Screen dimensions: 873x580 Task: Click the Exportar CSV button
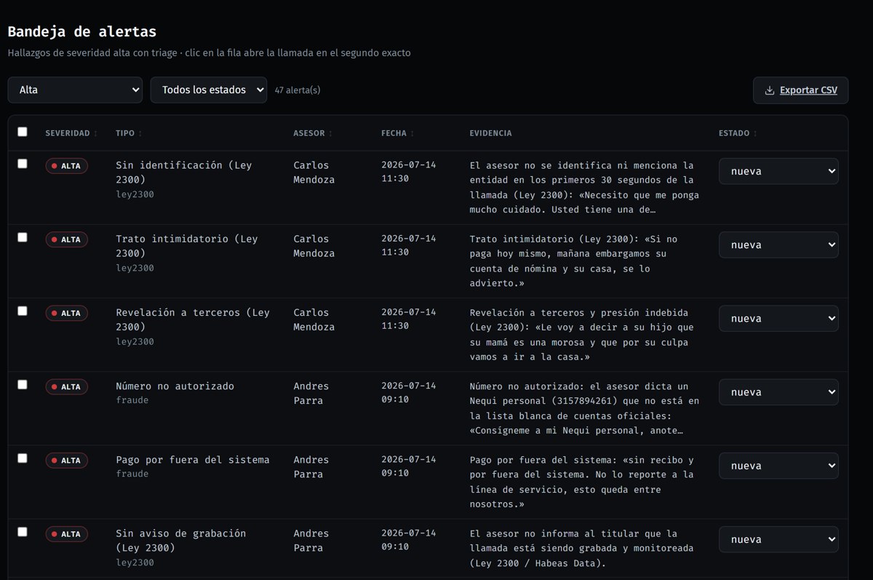tap(801, 90)
